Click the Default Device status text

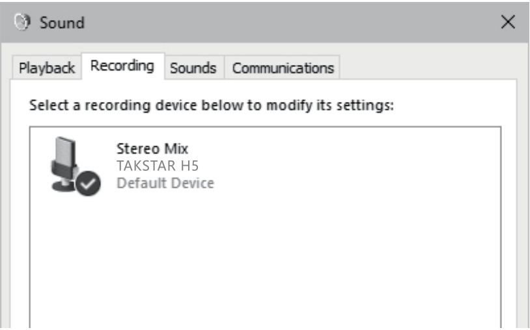[x=165, y=183]
